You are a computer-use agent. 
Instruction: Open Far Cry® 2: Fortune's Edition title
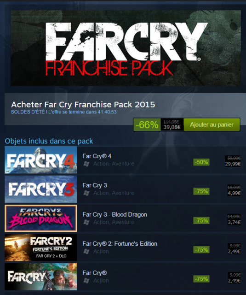(120, 244)
